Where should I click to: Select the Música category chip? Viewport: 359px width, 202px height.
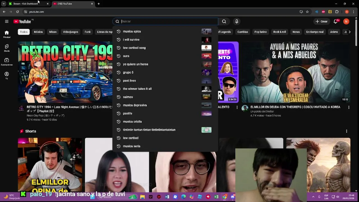coord(38,32)
